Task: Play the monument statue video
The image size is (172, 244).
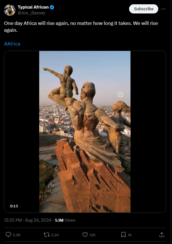Action: [x=85, y=132]
